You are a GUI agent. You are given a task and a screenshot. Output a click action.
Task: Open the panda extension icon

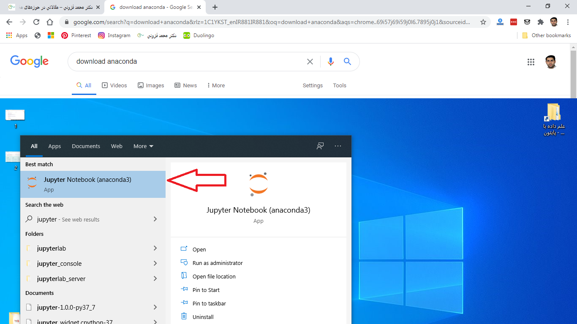527,22
